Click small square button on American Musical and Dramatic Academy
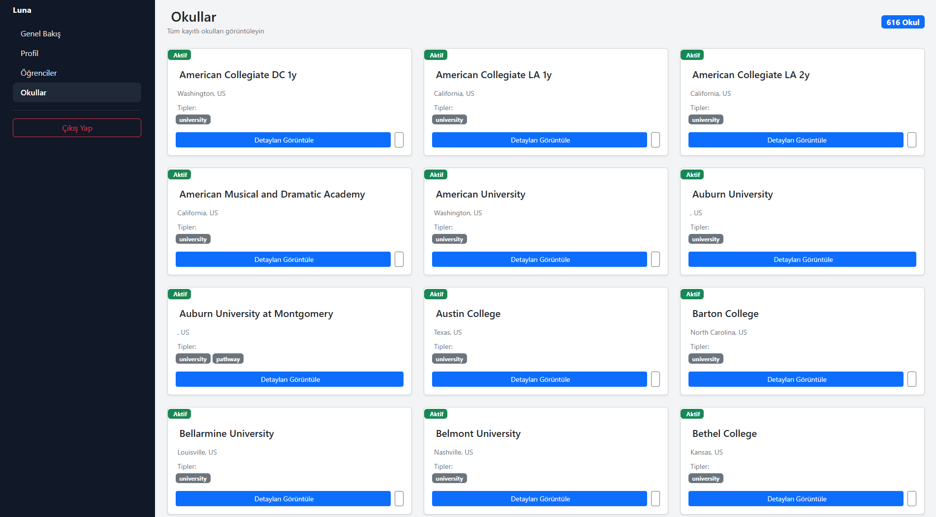 coord(399,259)
